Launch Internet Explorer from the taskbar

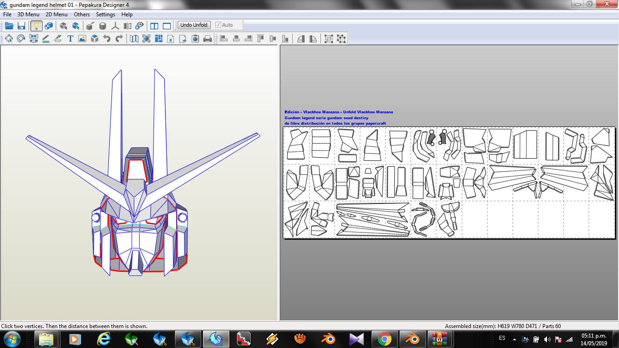point(104,339)
